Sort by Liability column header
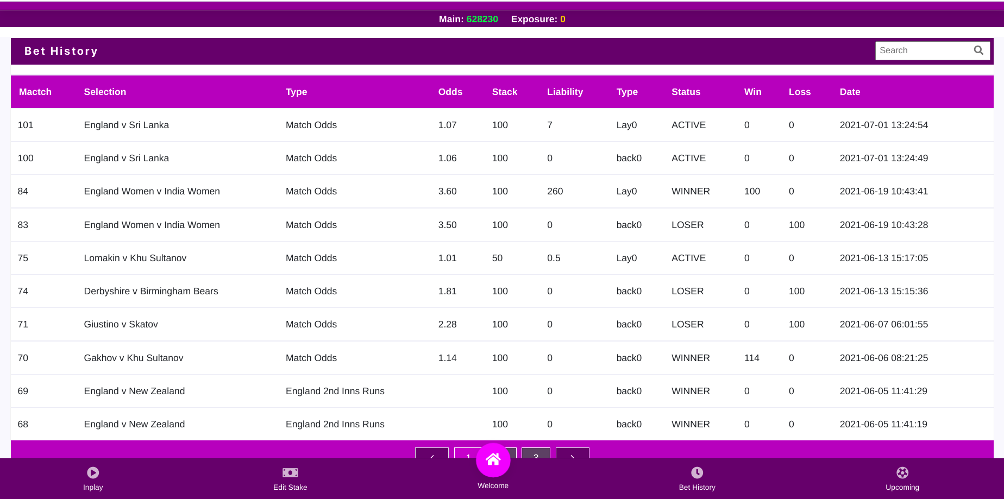Image resolution: width=1004 pixels, height=499 pixels. 565,92
